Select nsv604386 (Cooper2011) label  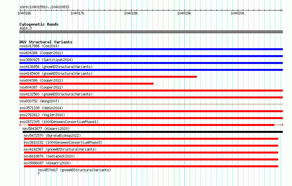pos(41,80)
